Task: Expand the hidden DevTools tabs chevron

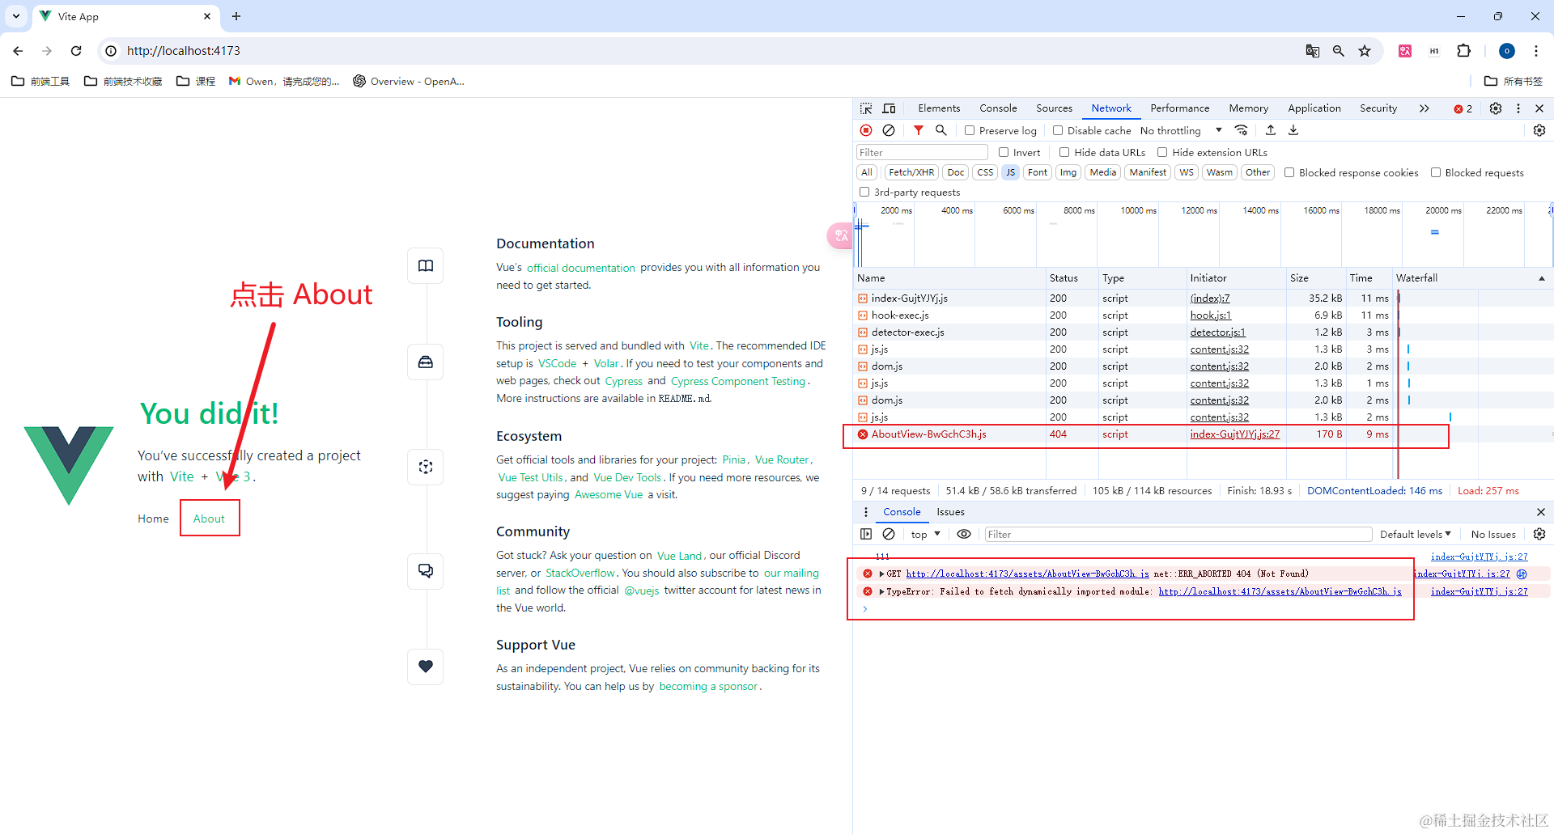Action: 1424,108
